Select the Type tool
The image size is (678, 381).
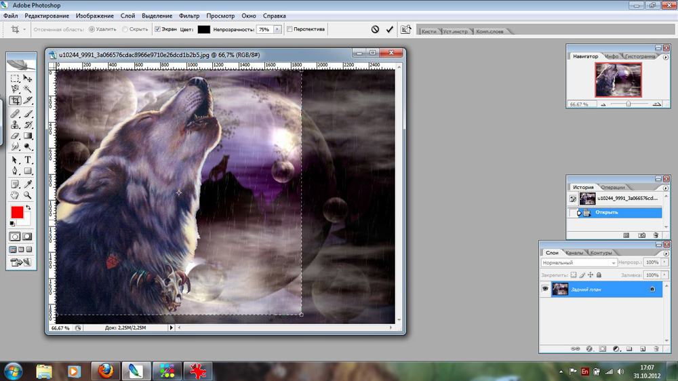click(x=28, y=160)
